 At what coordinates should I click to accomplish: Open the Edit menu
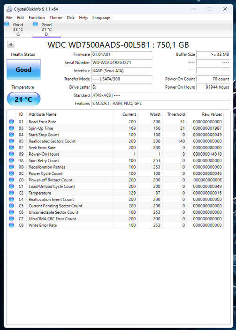coord(21,18)
